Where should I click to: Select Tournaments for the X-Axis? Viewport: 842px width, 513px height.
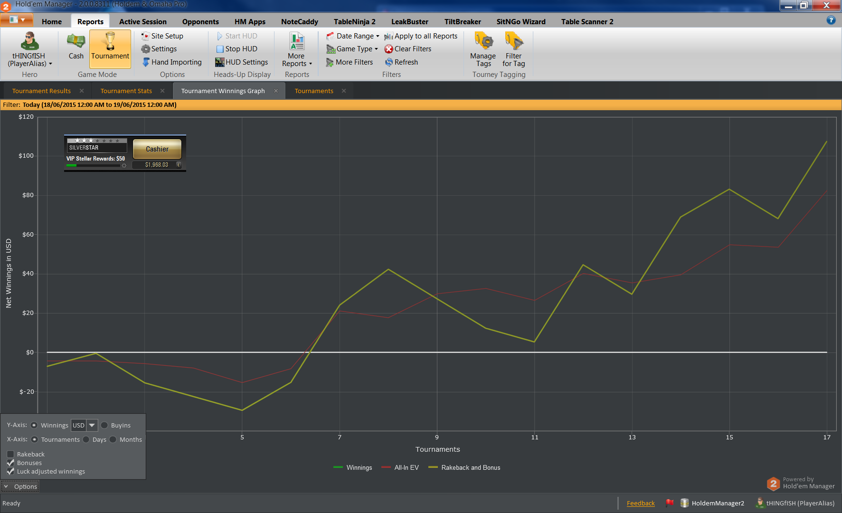click(35, 439)
